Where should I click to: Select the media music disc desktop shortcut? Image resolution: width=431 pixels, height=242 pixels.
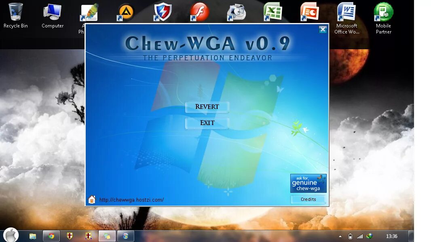coord(236,12)
